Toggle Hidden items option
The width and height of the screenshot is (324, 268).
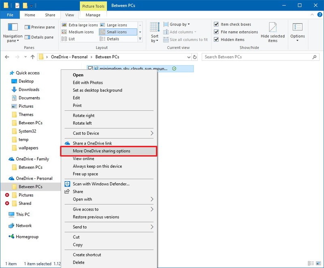pyautogui.click(x=229, y=39)
